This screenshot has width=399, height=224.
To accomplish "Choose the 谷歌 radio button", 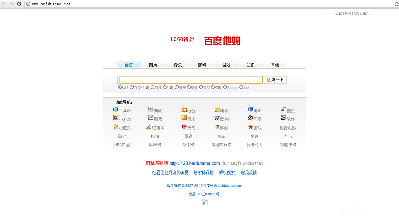I will click(x=165, y=87).
